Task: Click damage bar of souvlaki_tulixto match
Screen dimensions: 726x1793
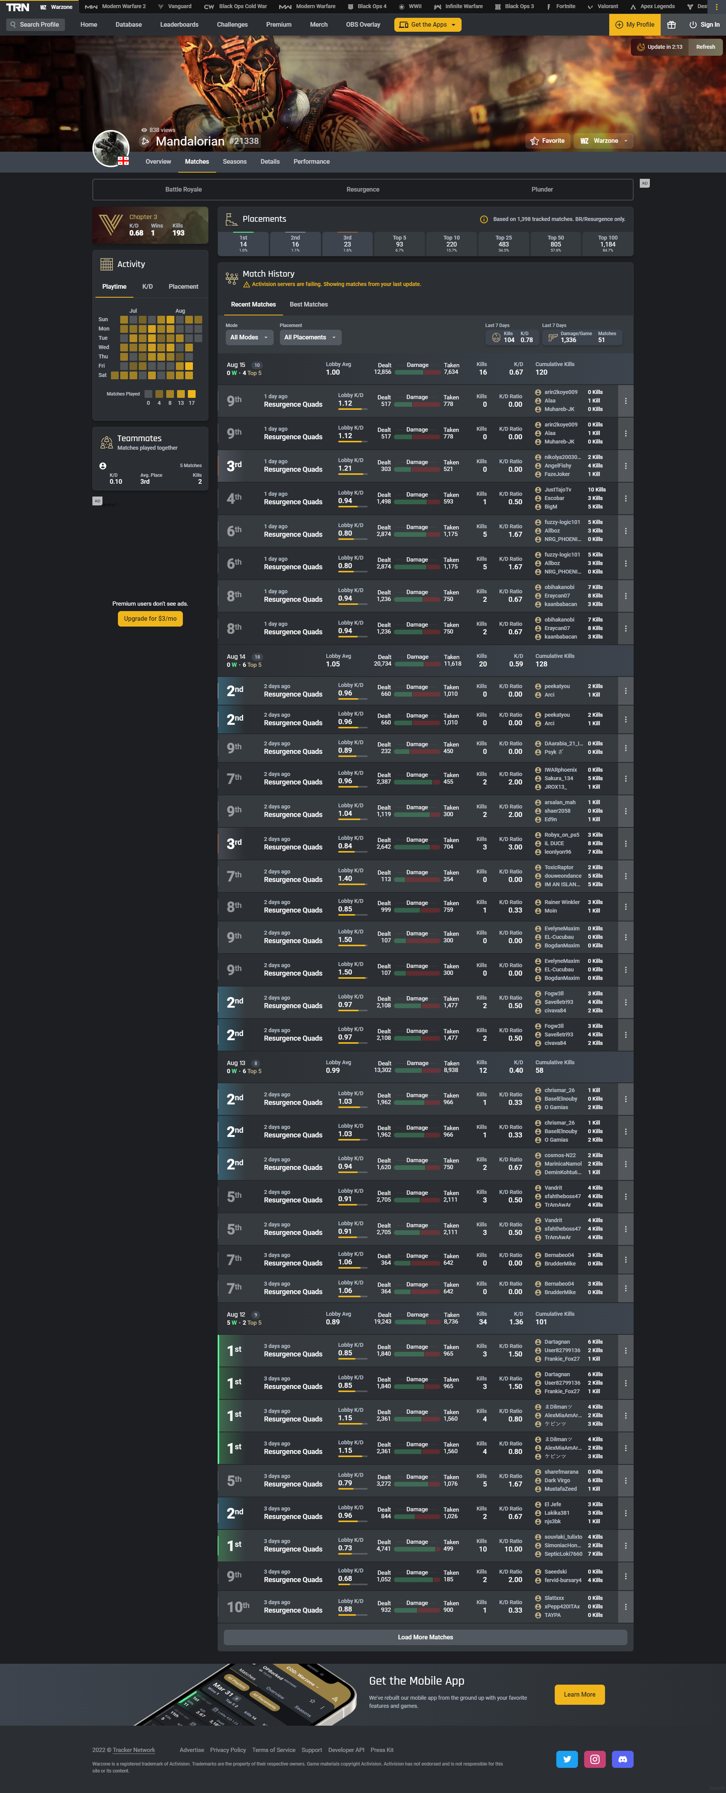Action: (x=417, y=1549)
